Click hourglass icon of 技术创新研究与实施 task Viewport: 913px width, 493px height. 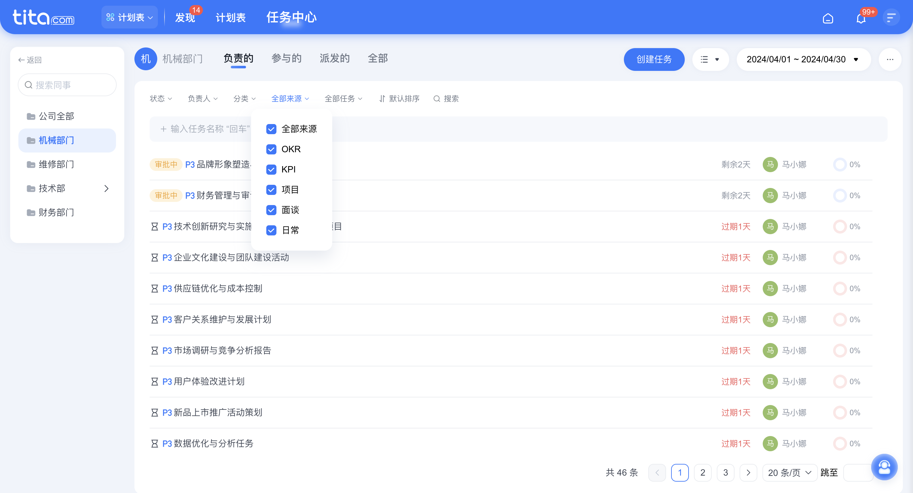pos(154,227)
